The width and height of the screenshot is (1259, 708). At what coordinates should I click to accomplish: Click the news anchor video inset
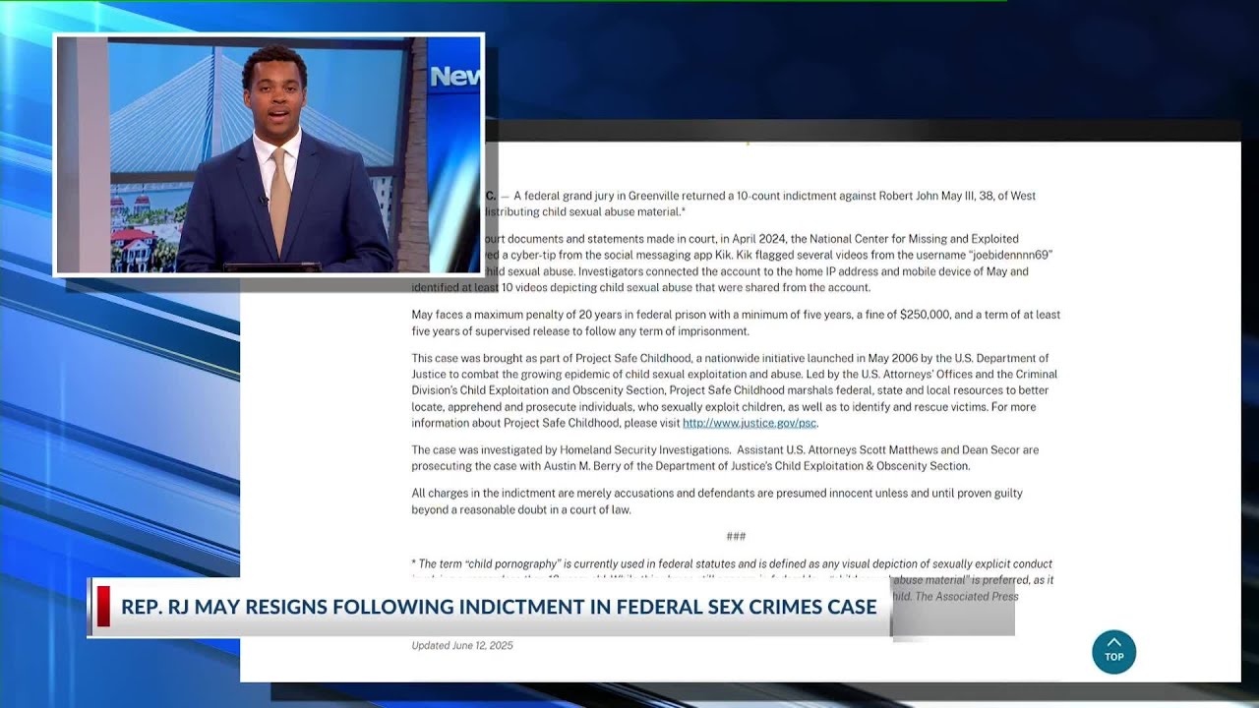point(270,155)
